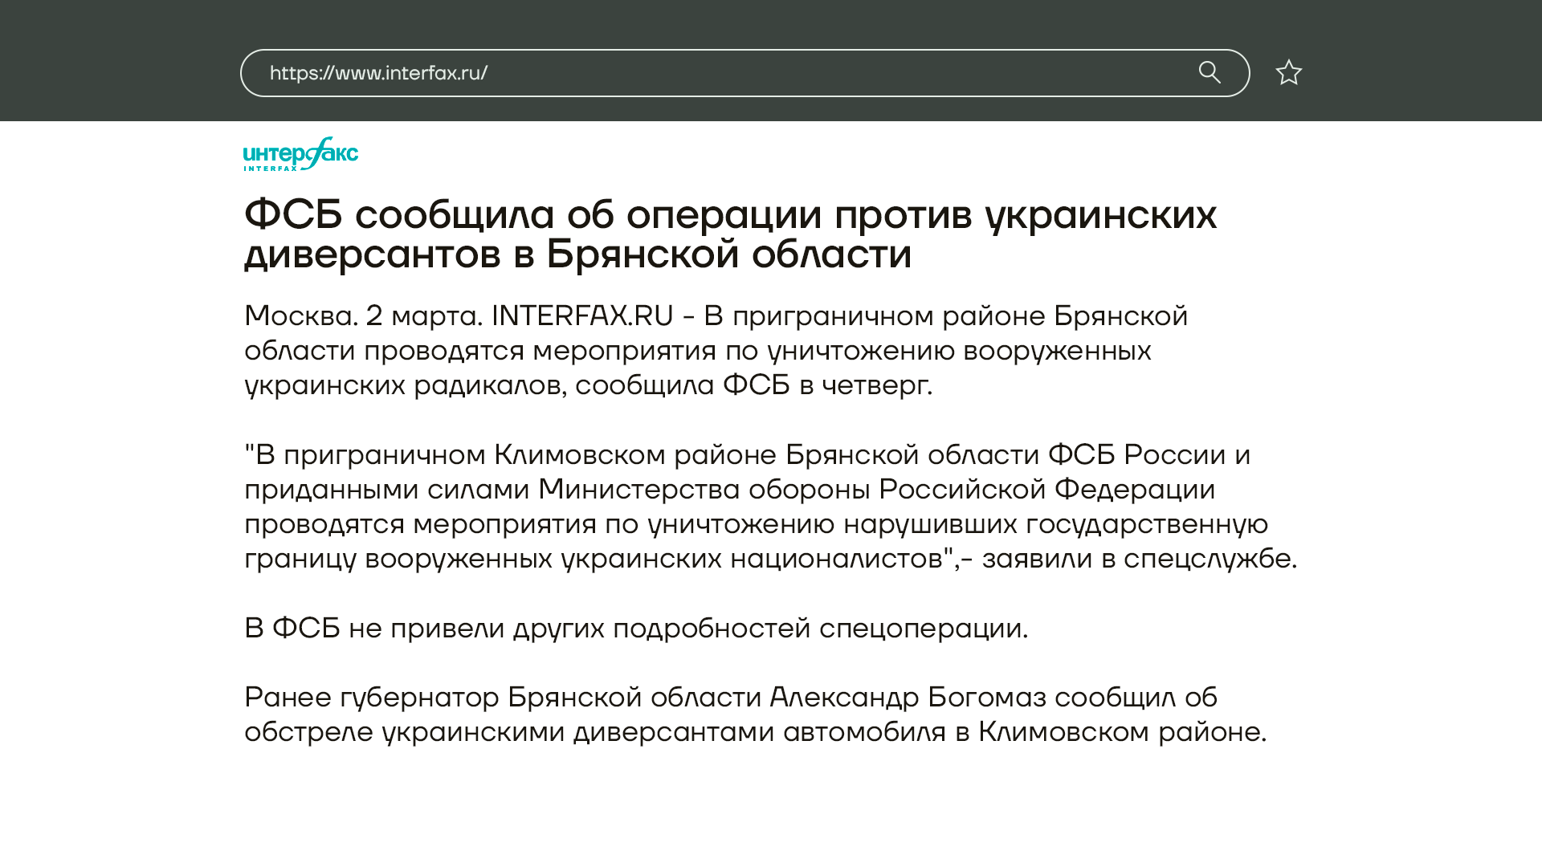This screenshot has width=1542, height=867.
Task: Click the name Александр Богомаз
Action: pos(908,698)
